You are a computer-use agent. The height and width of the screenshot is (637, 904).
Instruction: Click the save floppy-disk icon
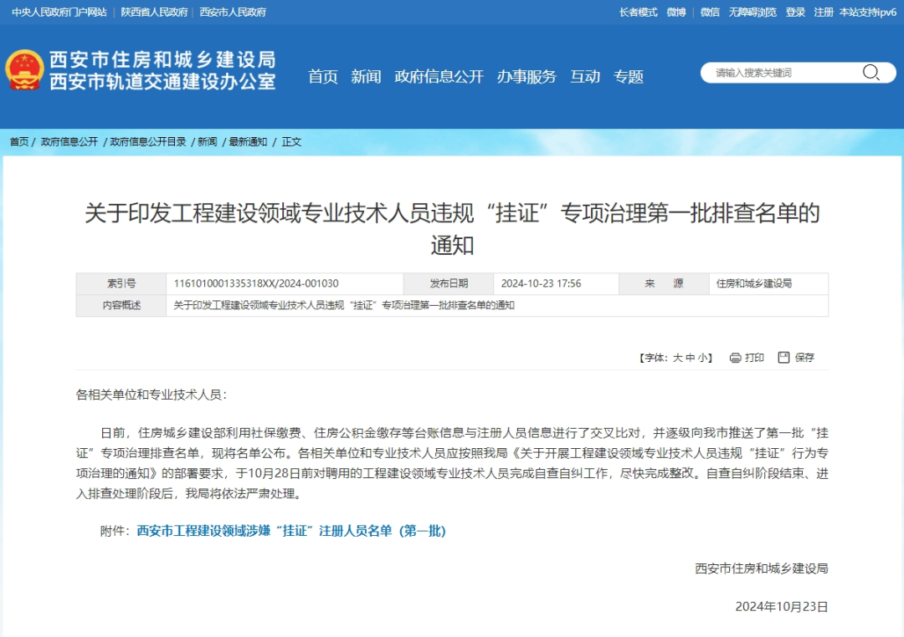coord(783,358)
